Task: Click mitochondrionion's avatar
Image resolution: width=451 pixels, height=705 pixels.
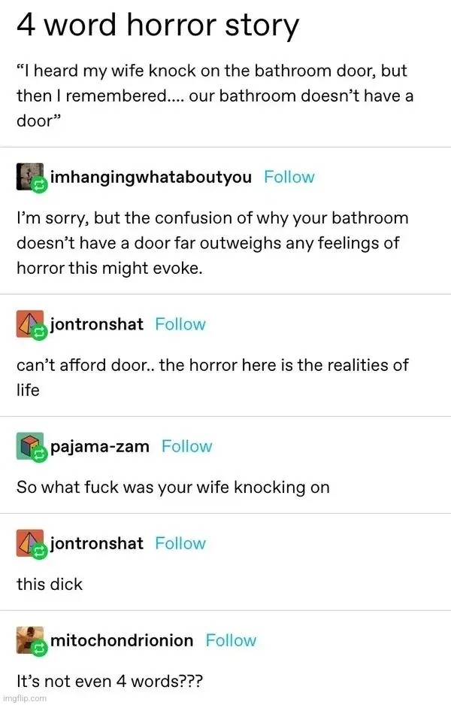Action: pos(30,640)
